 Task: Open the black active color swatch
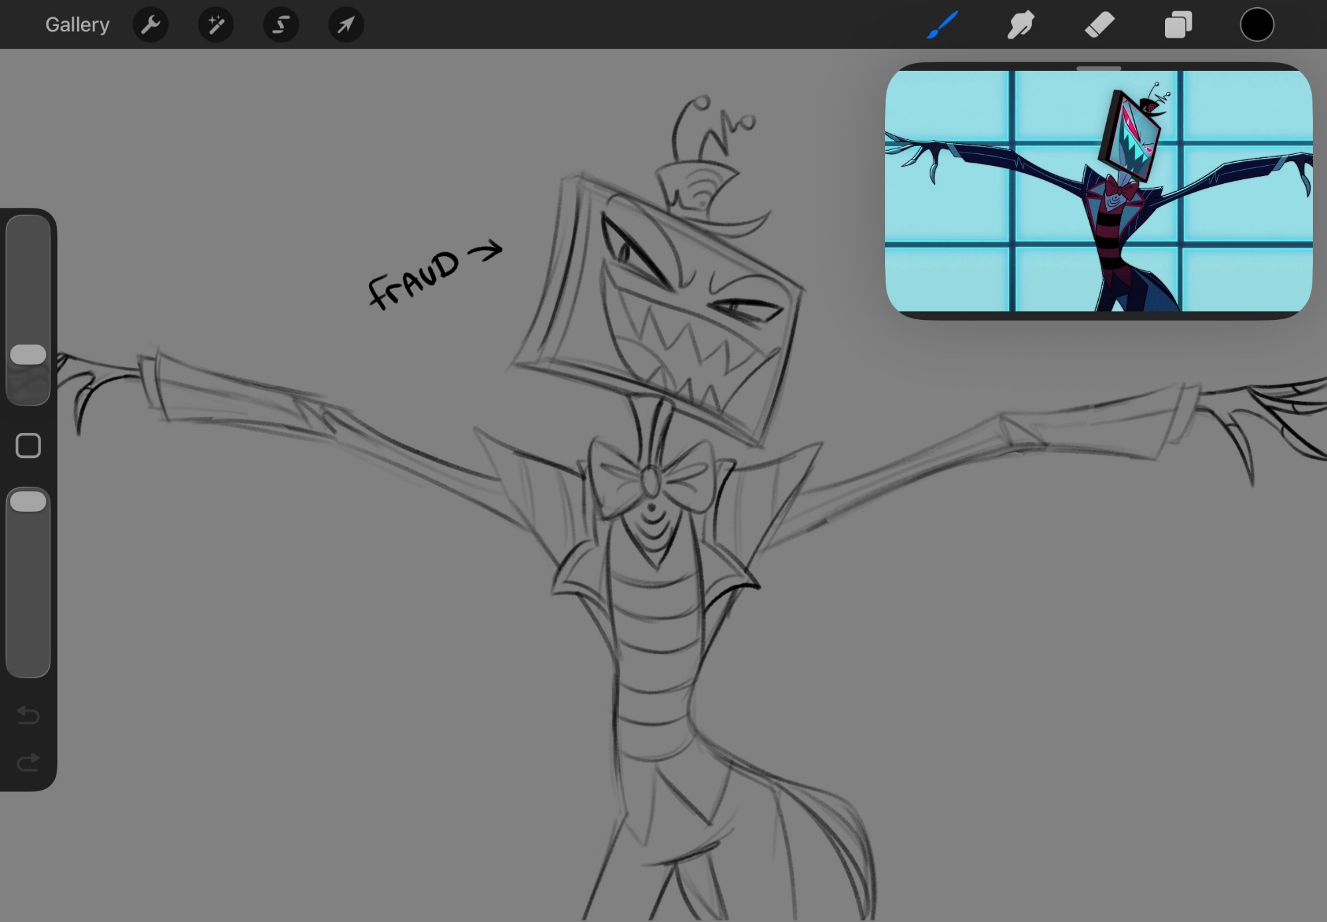(x=1257, y=25)
